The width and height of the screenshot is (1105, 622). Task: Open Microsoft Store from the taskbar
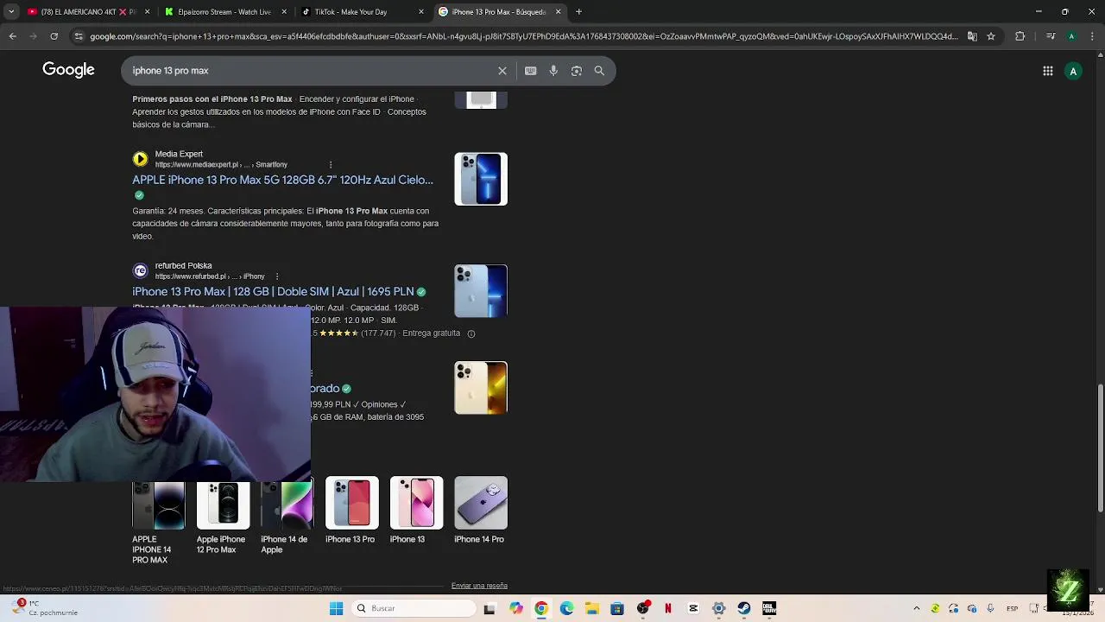click(617, 608)
